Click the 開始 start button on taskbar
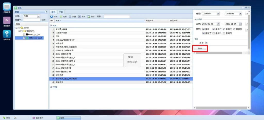Image resolution: width=264 pixels, height=120 pixels. 6,118
